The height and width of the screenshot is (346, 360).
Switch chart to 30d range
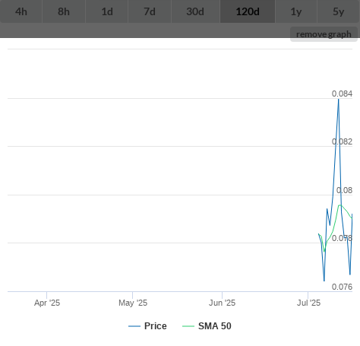[x=195, y=11]
